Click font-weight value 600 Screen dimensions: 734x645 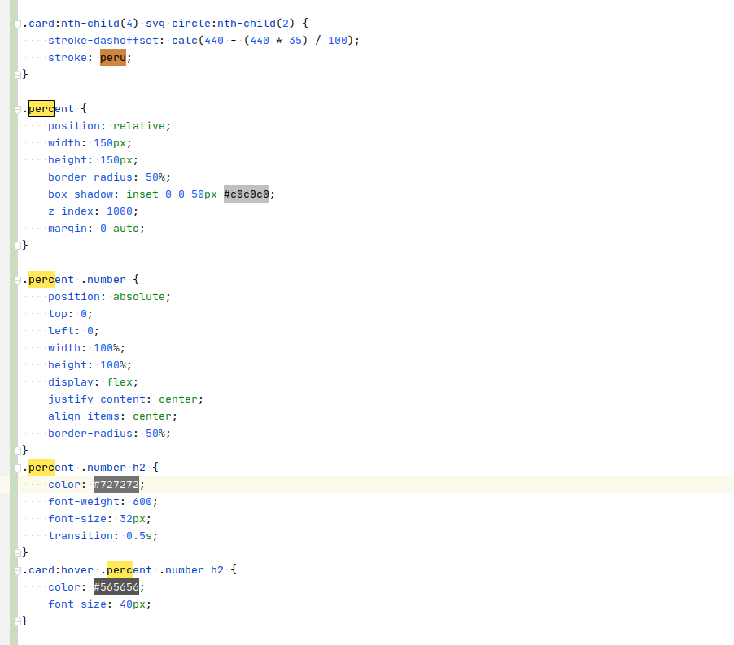pyautogui.click(x=142, y=502)
